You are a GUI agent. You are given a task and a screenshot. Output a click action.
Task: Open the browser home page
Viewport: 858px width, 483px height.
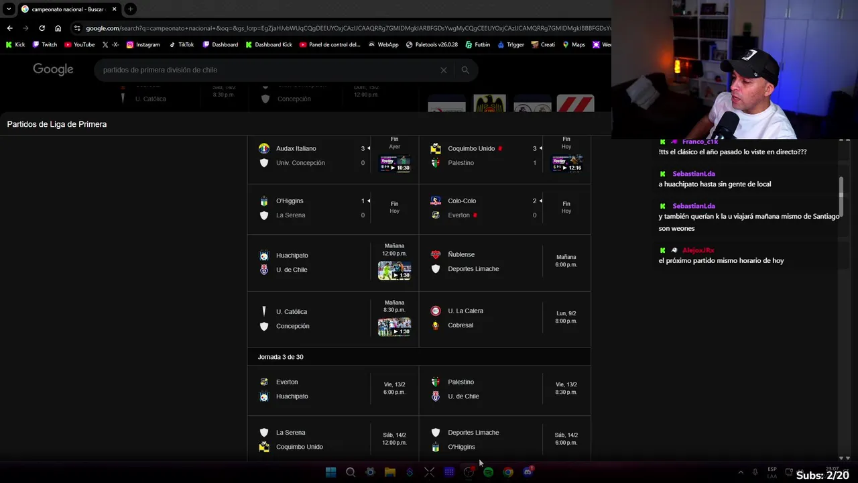pyautogui.click(x=58, y=28)
